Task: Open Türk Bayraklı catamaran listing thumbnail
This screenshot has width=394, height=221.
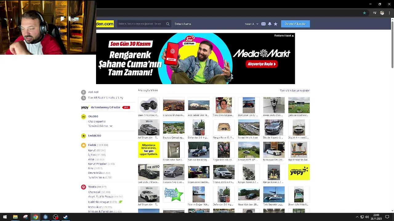Action: 274,194
